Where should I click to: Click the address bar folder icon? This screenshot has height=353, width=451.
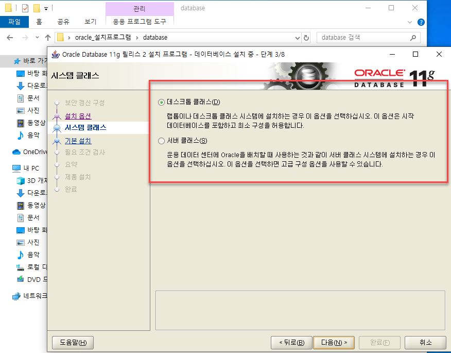(60, 38)
